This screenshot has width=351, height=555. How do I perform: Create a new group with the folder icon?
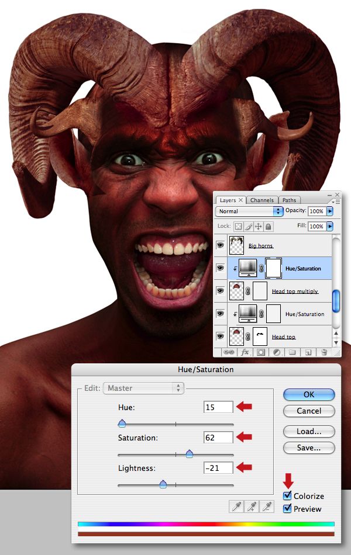(292, 352)
